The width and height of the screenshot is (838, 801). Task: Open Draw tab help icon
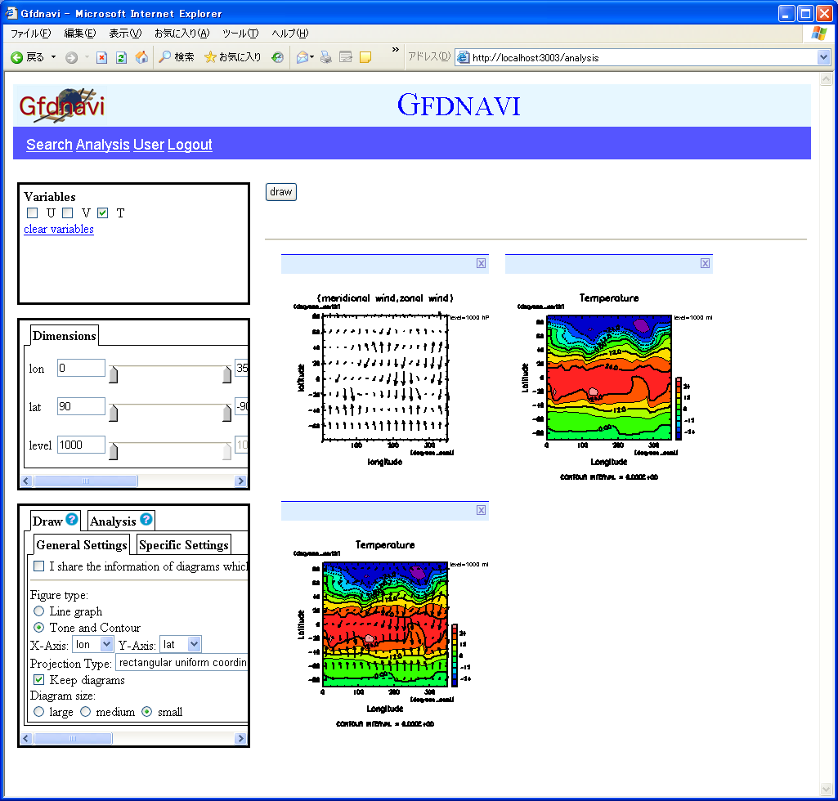coord(72,519)
